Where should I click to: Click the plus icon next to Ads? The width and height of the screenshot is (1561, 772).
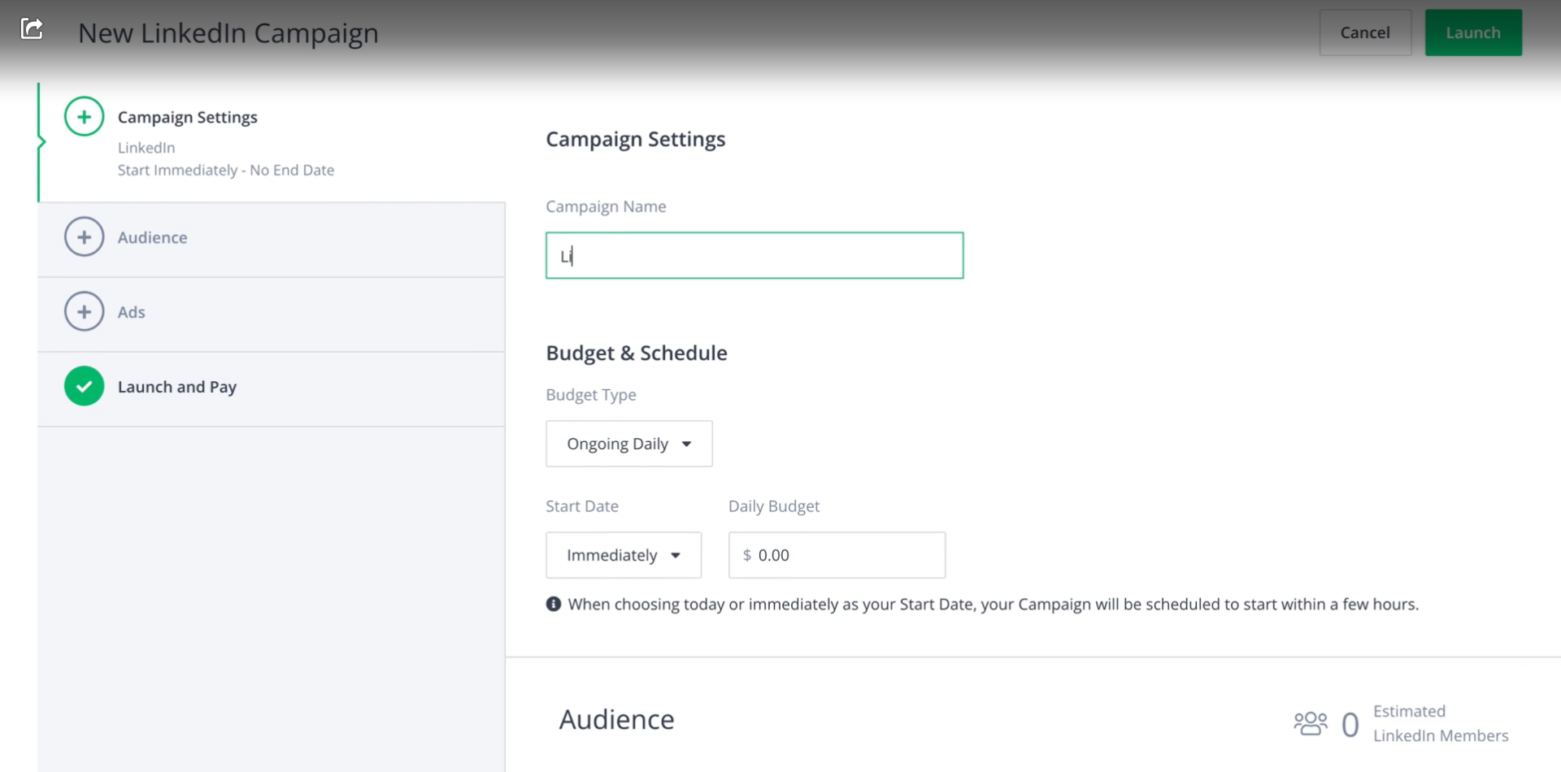pos(84,311)
